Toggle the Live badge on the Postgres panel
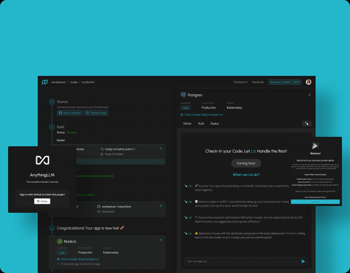 [x=186, y=108]
